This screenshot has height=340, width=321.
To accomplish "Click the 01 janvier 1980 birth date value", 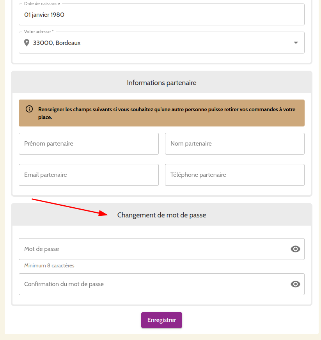I will point(44,15).
